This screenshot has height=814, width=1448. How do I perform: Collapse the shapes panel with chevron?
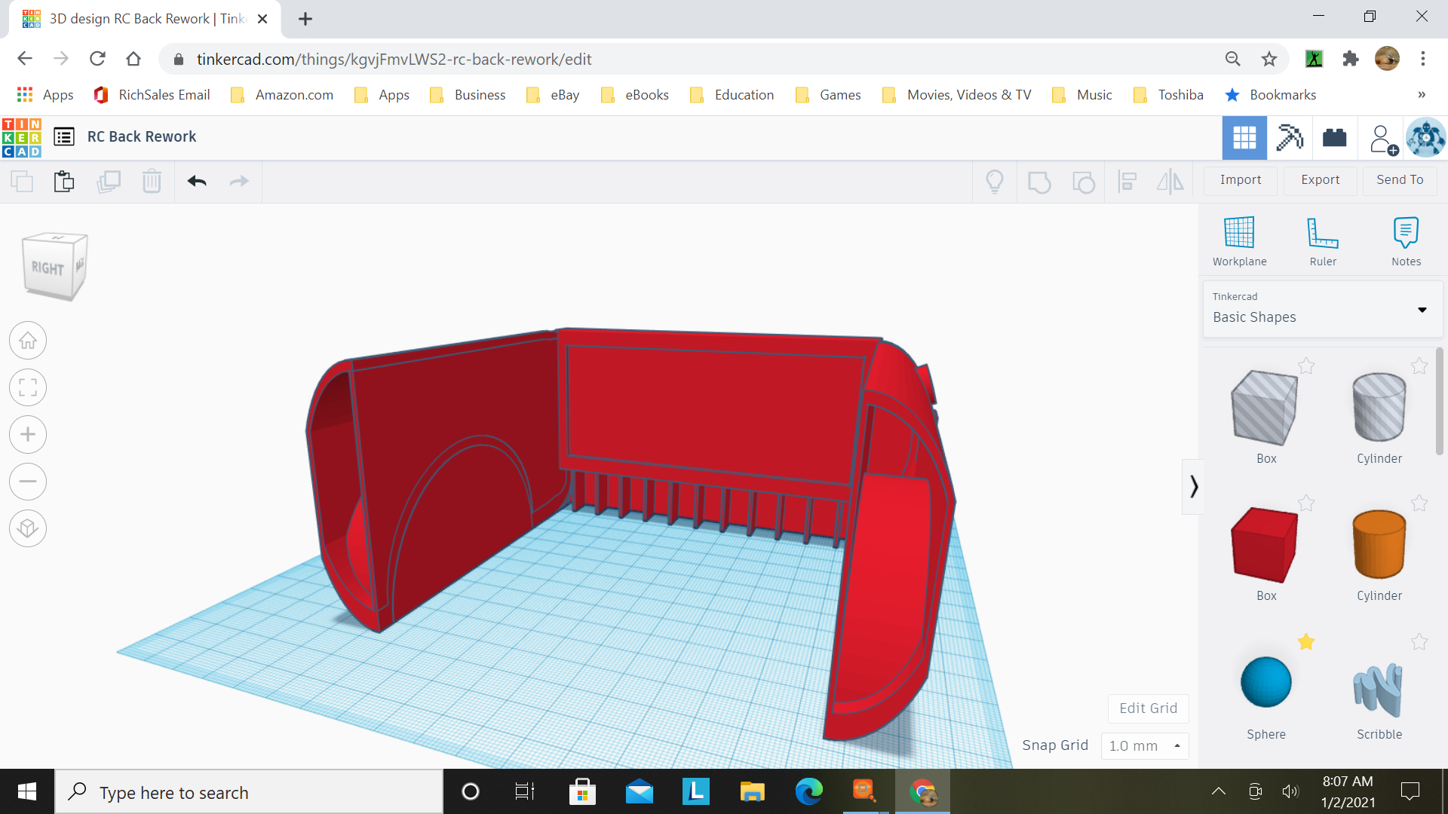(1193, 487)
